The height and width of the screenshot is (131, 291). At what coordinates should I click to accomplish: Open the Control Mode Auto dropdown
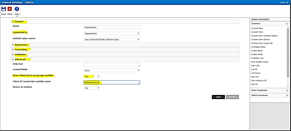tap(112, 70)
